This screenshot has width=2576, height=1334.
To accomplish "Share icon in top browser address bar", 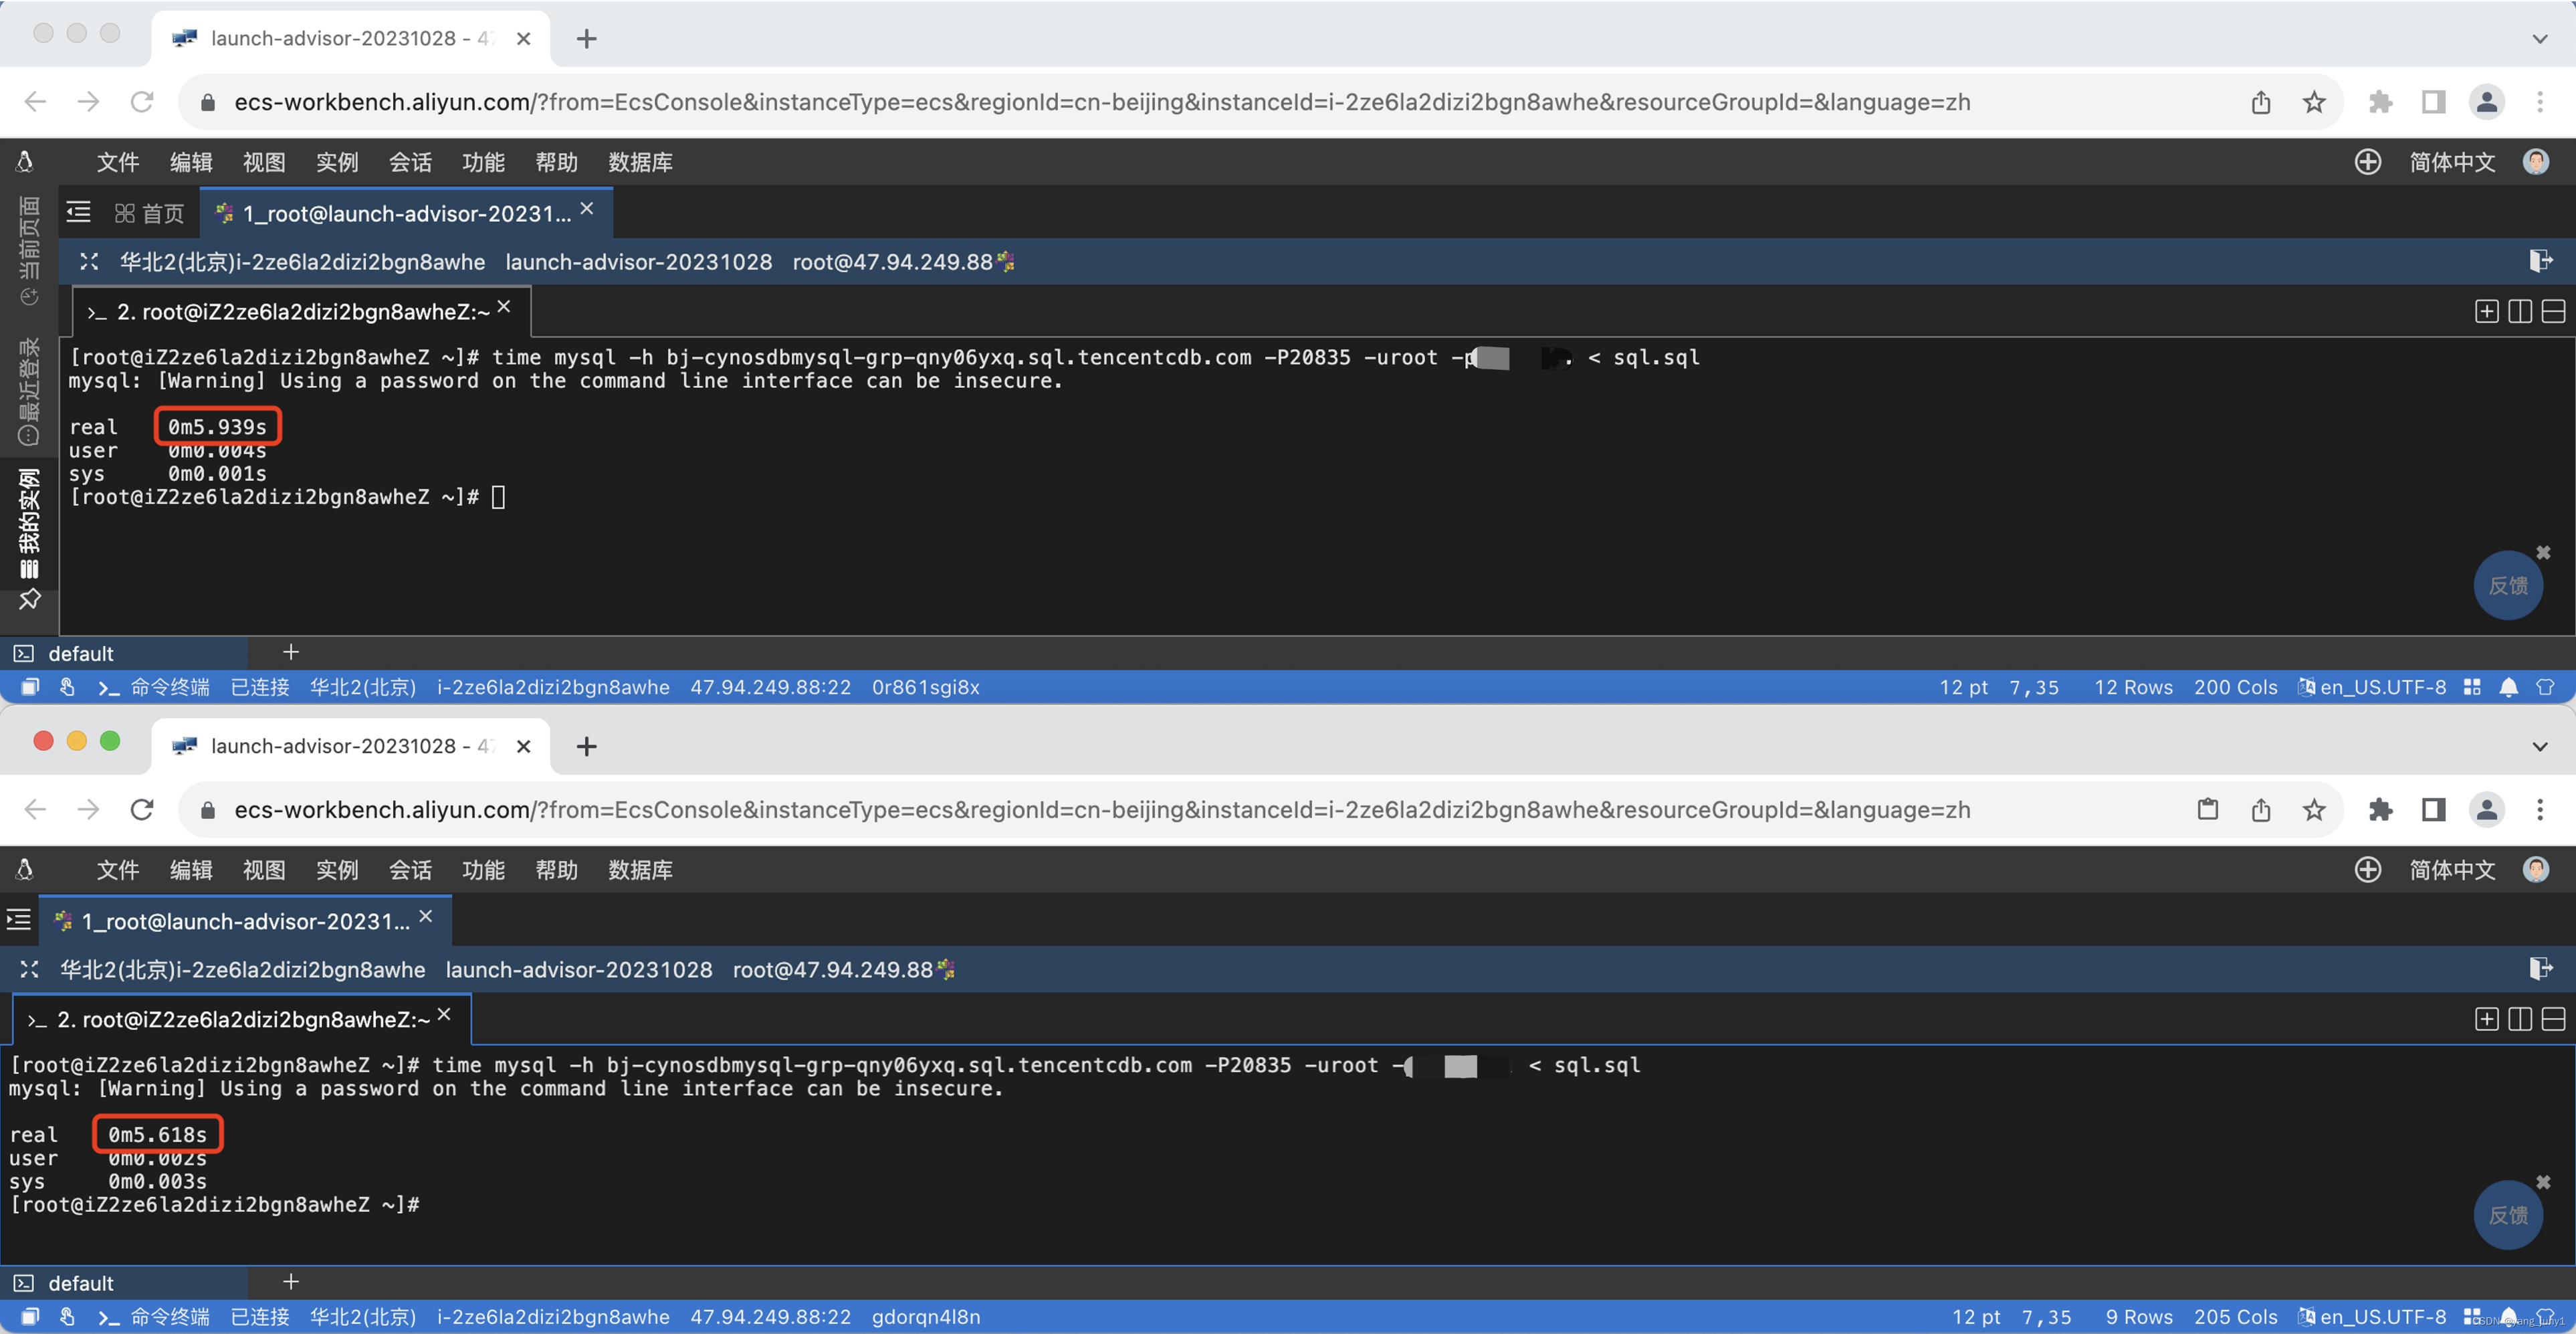I will (x=2261, y=102).
